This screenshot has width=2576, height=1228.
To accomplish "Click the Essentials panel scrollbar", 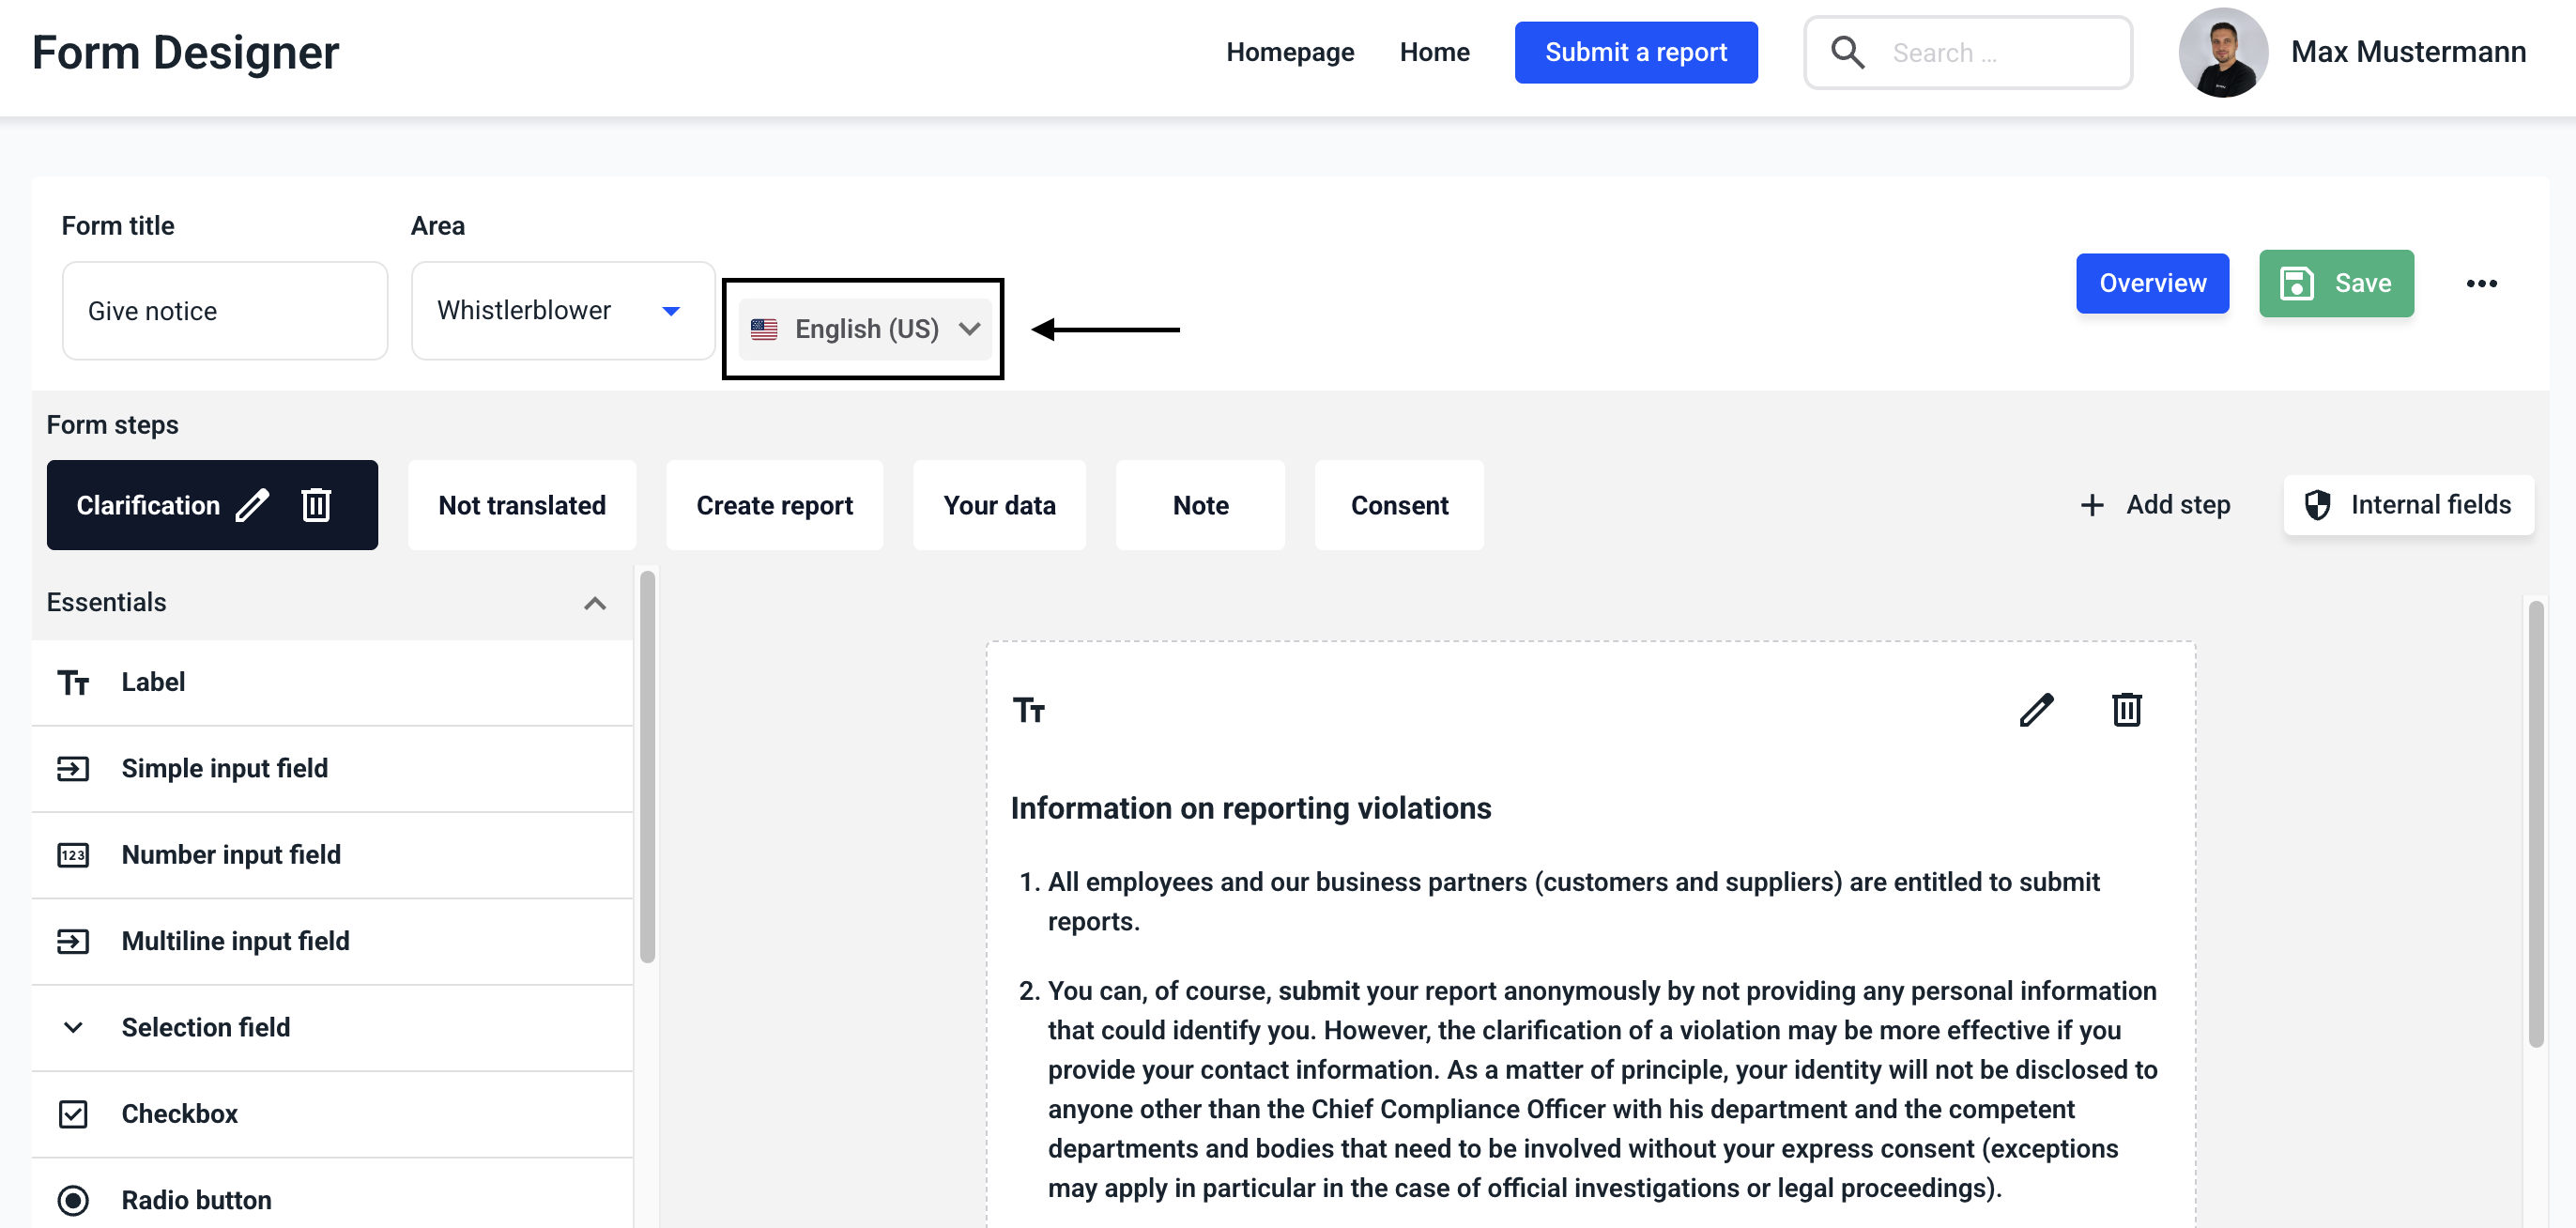I will tap(647, 767).
